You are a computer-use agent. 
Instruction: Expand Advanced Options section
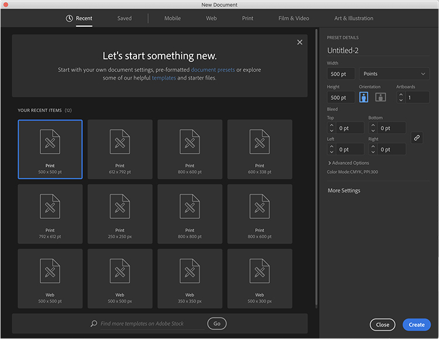348,163
